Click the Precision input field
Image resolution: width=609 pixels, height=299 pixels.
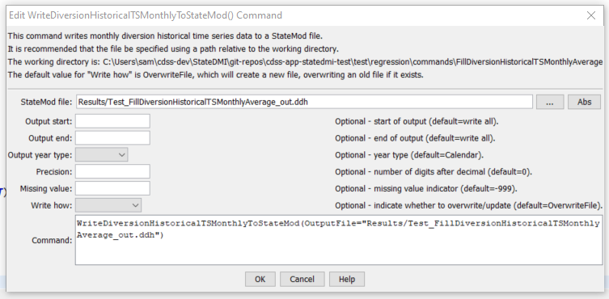tap(112, 171)
